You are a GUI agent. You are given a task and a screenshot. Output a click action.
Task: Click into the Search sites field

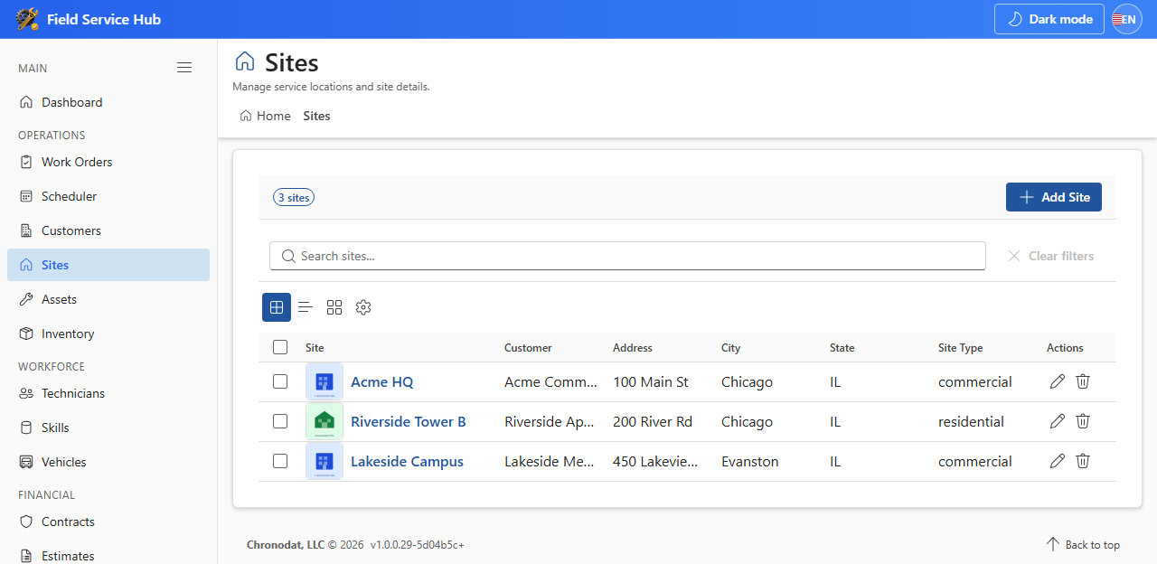(627, 256)
